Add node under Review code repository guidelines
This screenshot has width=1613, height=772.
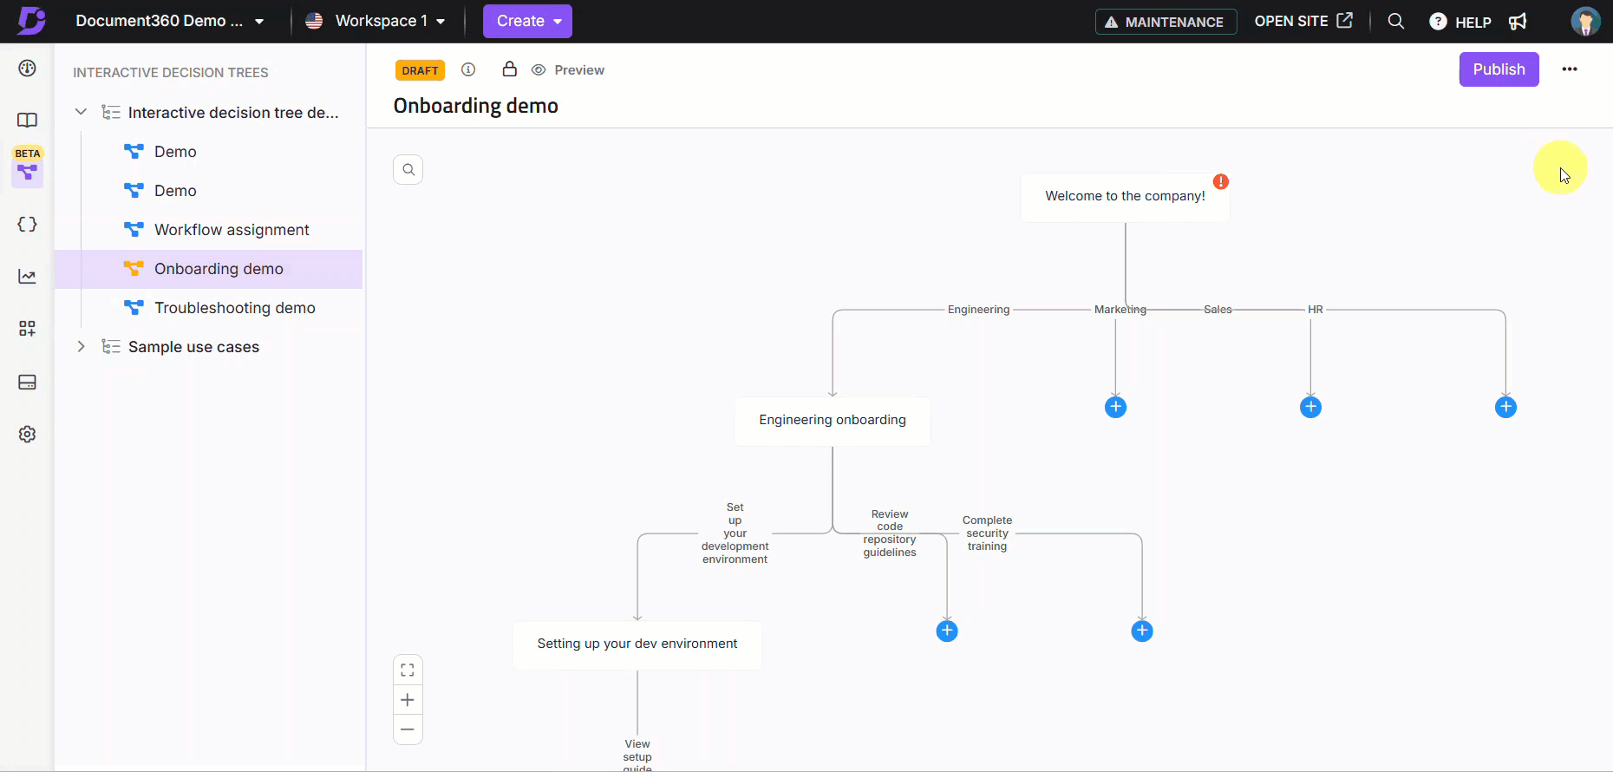[947, 631]
